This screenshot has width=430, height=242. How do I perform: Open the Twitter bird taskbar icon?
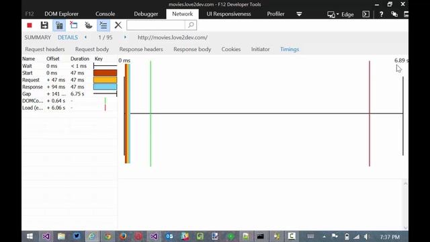[77, 236]
